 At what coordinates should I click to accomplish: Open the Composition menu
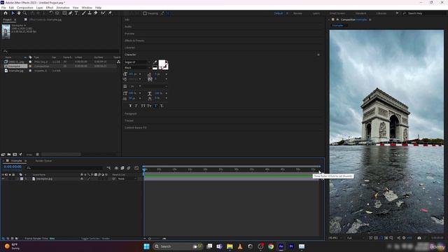click(25, 8)
